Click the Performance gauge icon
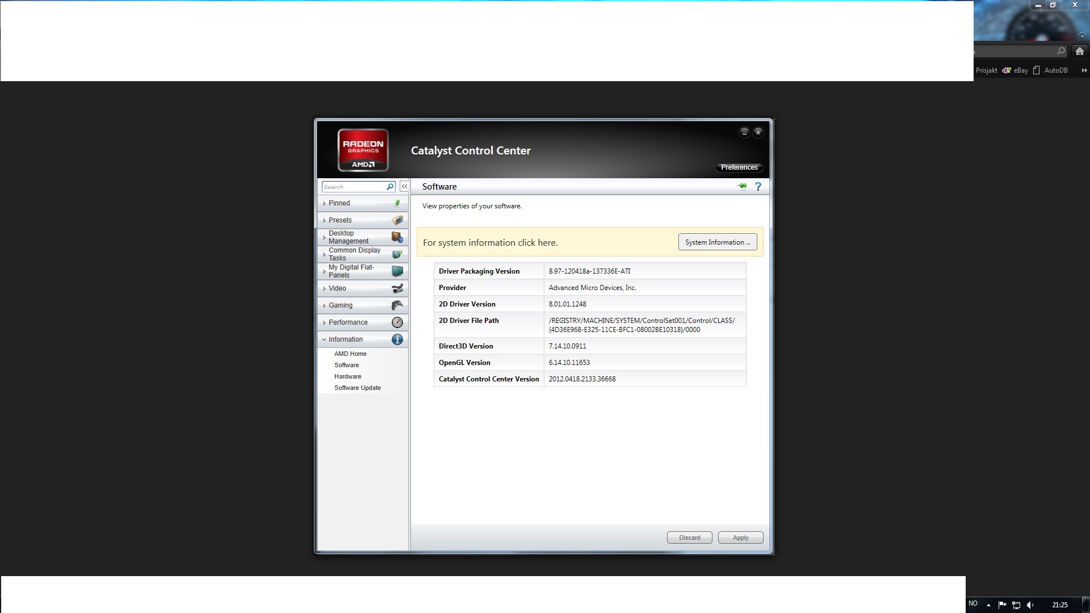Screen dimensions: 1090x613 point(397,322)
